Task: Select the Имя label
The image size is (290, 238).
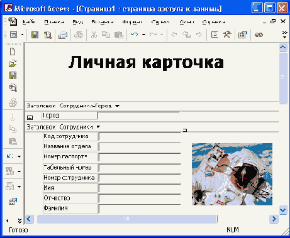Action: click(70, 188)
